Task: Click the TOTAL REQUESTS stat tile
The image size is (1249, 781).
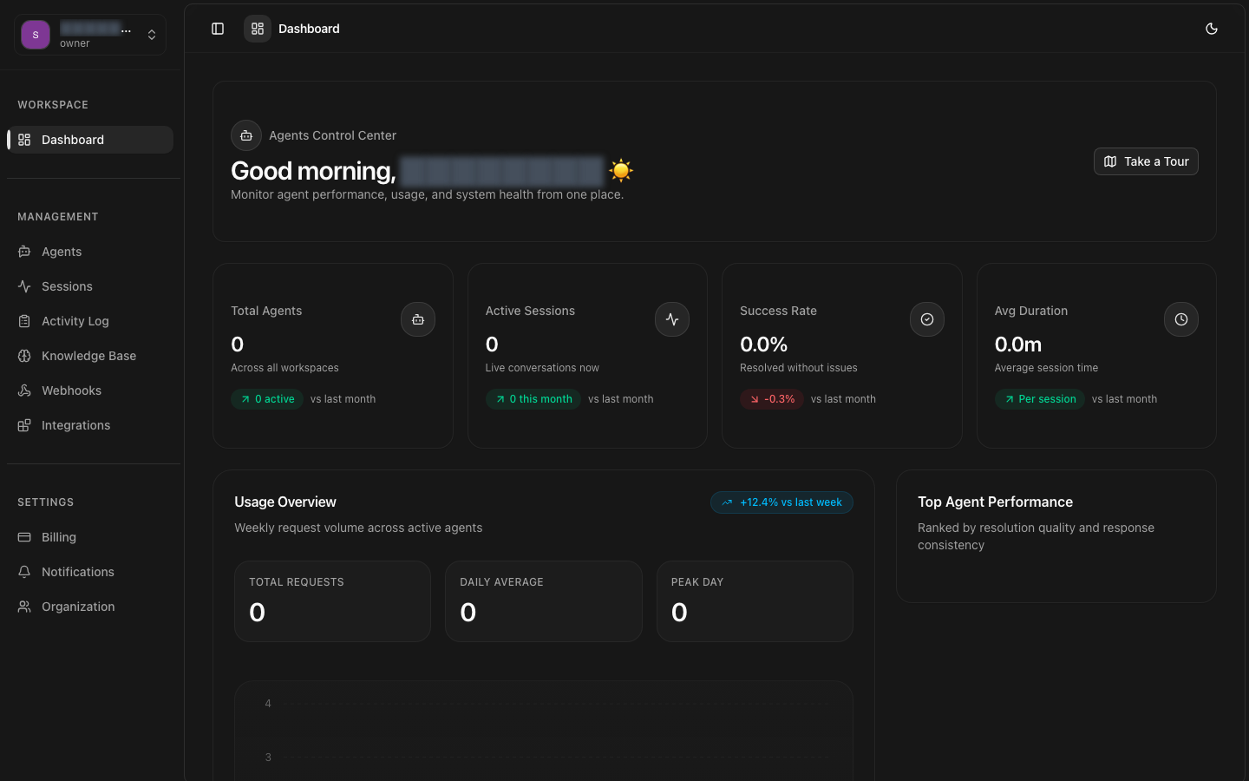Action: [x=332, y=601]
